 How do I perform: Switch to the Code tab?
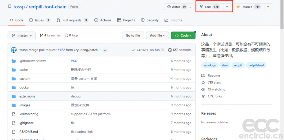(17, 20)
